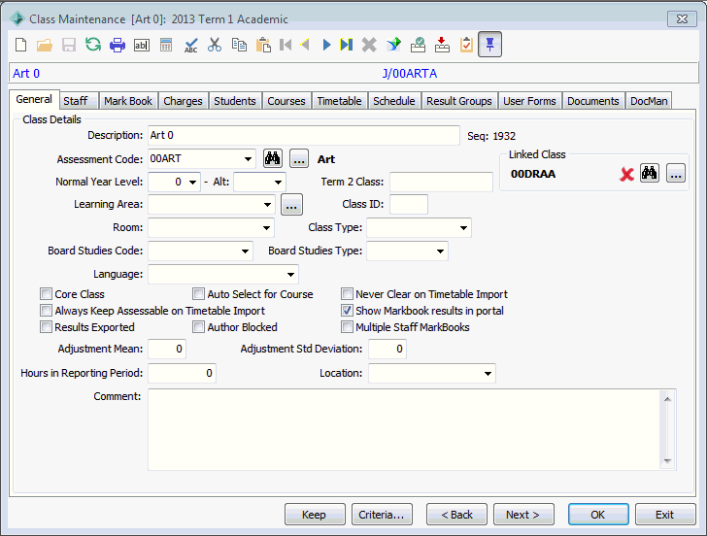Switch to the Charges tab

click(x=183, y=101)
